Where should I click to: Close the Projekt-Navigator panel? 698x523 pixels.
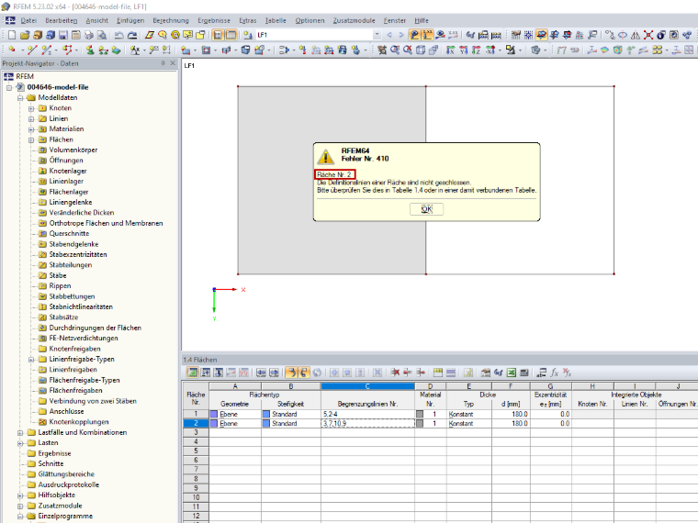(x=173, y=63)
